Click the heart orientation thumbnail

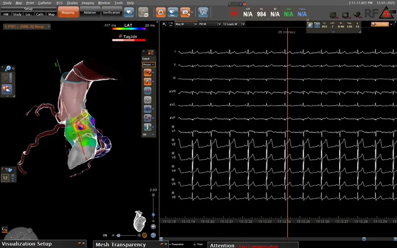[140, 221]
